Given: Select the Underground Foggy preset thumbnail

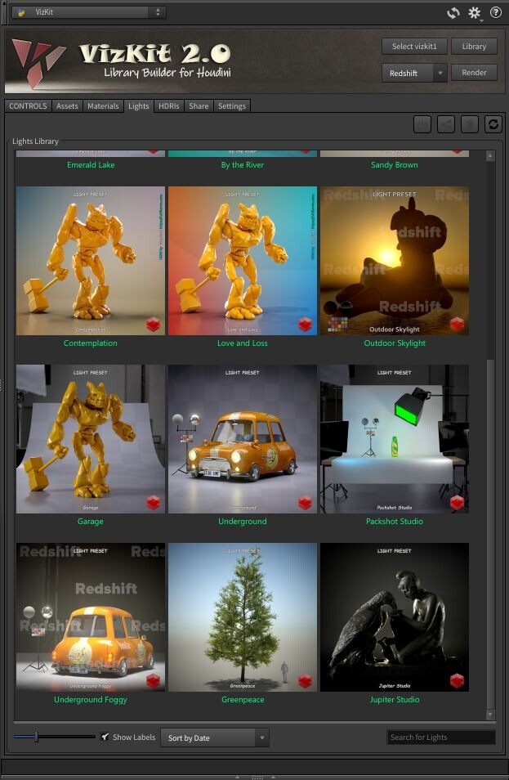Looking at the screenshot, I should 91,616.
